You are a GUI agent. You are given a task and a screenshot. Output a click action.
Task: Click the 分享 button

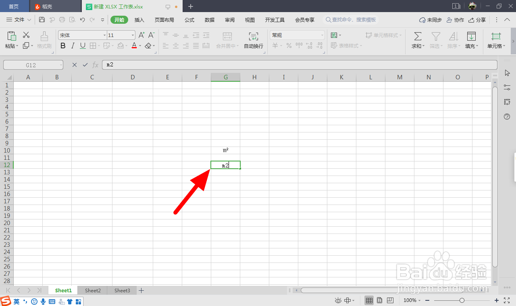[477, 19]
